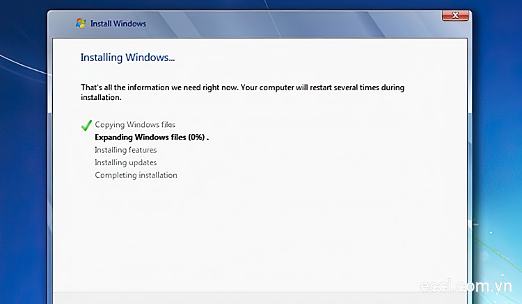Click the "Install Windows" title text

click(x=118, y=24)
